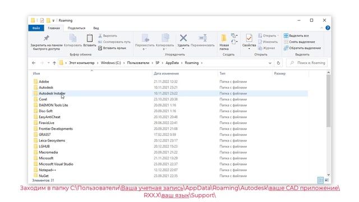
Task: Open the Вид ribbon tab
Action: click(96, 28)
